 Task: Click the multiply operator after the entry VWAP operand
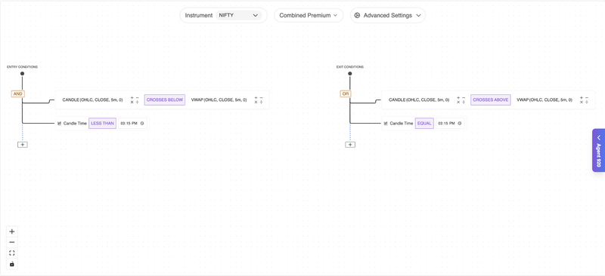click(x=256, y=103)
